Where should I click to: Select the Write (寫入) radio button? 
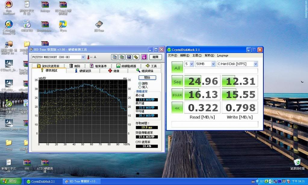(140, 87)
